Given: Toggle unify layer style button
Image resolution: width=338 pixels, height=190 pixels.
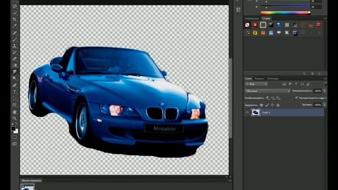Looking at the screenshot, I should 278,98.
